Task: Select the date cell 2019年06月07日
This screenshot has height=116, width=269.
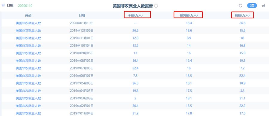Action: coord(82,76)
